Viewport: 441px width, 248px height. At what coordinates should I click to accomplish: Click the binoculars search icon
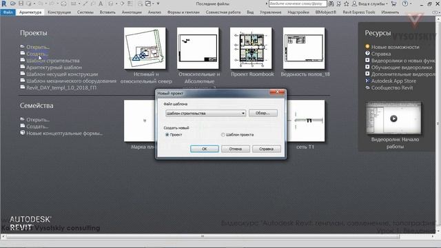point(331,3)
